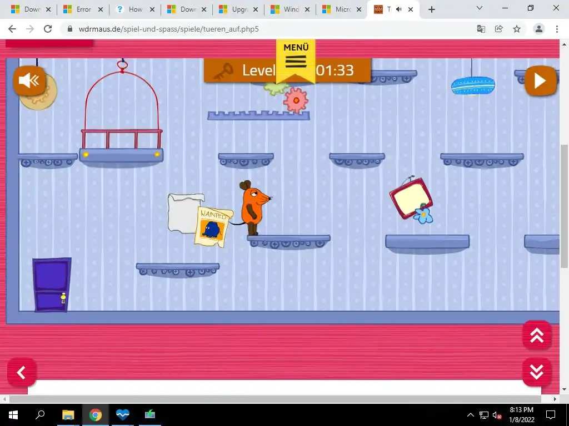Viewport: 569px width, 426px height.
Task: Click the level timer 01:33
Action: (335, 70)
